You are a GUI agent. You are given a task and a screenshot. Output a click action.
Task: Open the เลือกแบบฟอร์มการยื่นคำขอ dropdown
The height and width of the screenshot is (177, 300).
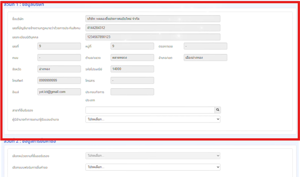[x=153, y=167]
